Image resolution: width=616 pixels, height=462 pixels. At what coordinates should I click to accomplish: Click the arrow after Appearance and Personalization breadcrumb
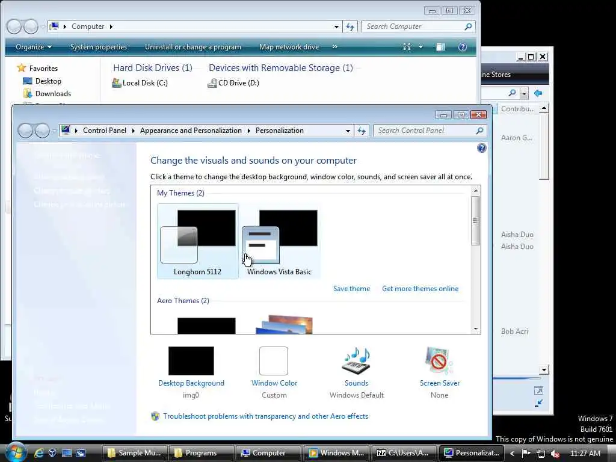point(248,131)
